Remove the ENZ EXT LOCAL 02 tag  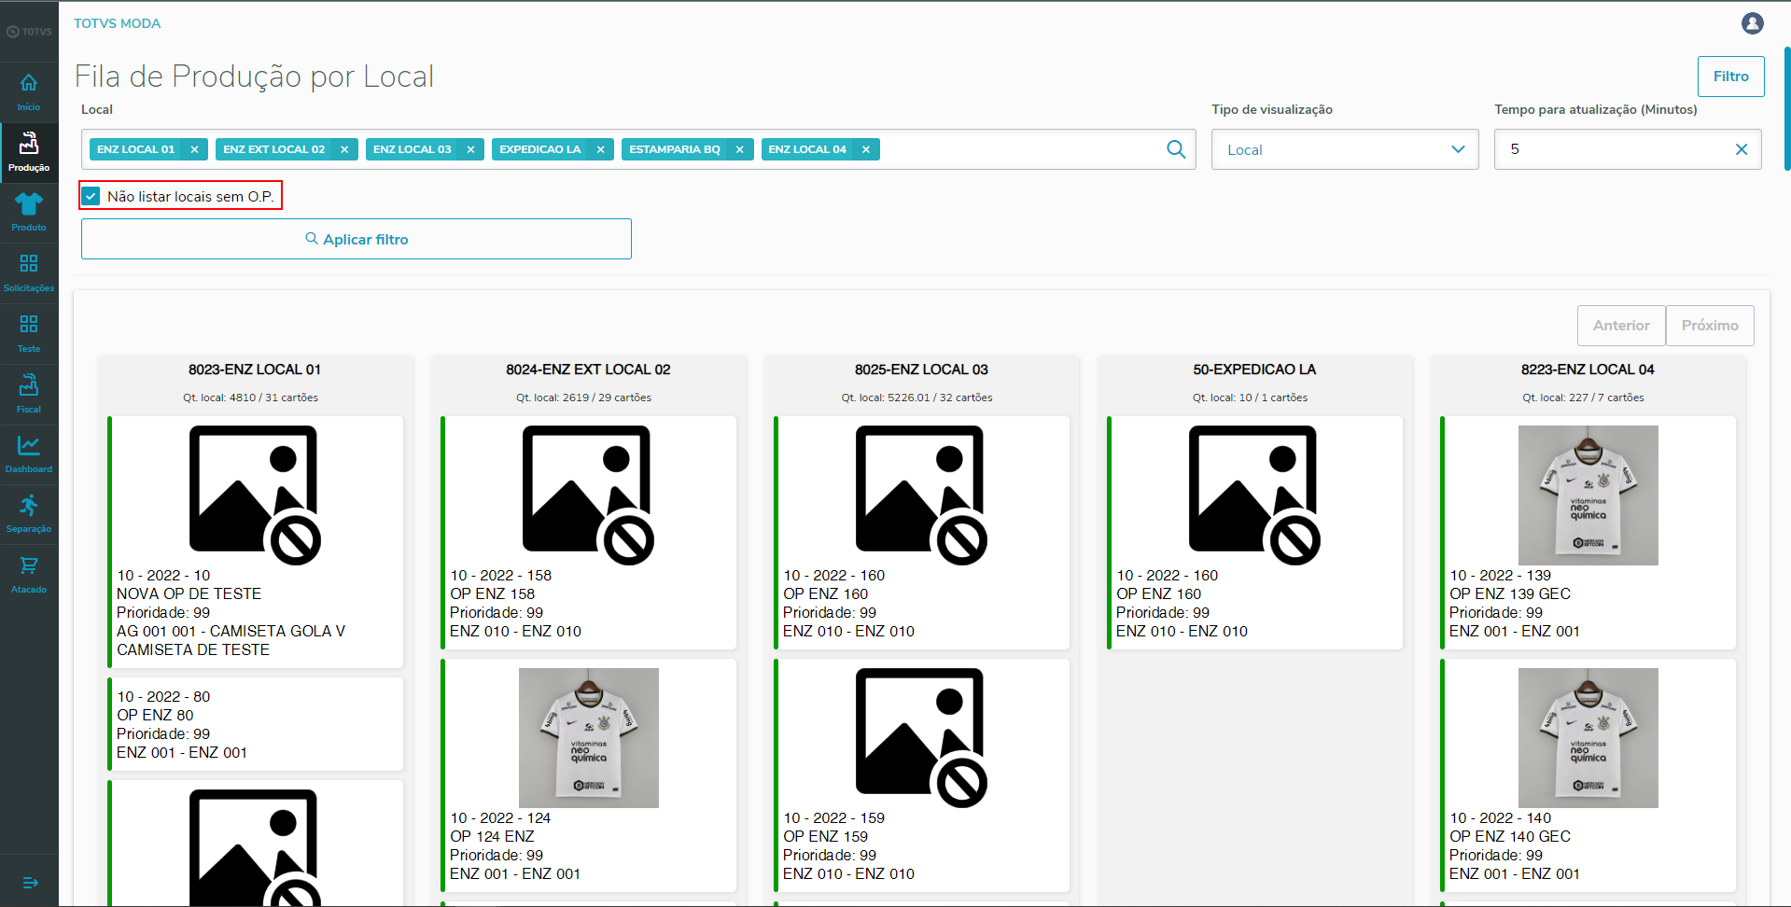coord(344,149)
